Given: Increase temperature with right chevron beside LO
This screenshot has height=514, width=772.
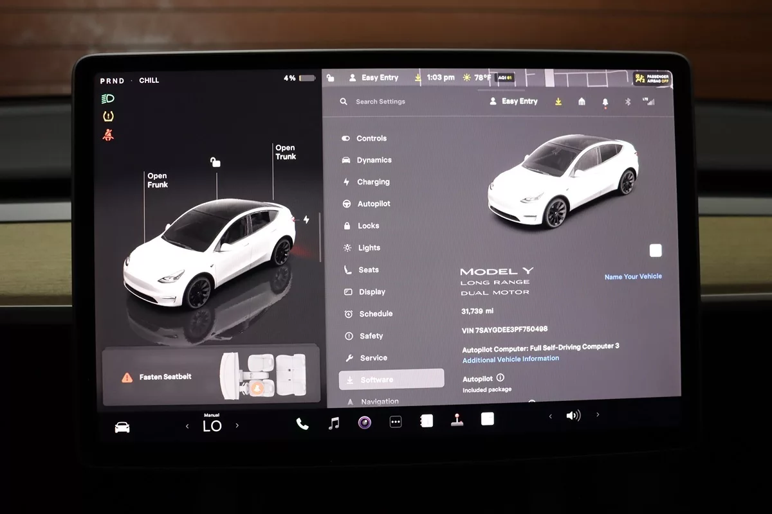Looking at the screenshot, I should coord(237,425).
